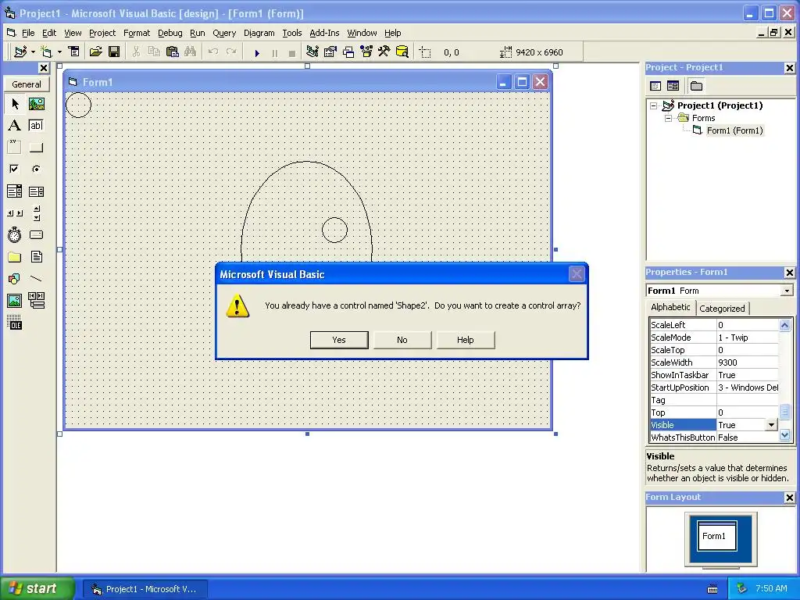Collapse the Project1 tree node
This screenshot has width=800, height=600.
pyautogui.click(x=654, y=106)
